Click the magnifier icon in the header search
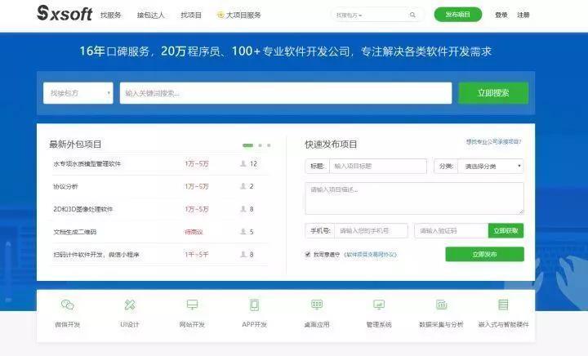The width and height of the screenshot is (588, 356). click(x=412, y=15)
